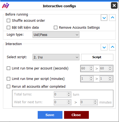Open the Login type dropdown
119x122 pixels.
point(56,35)
